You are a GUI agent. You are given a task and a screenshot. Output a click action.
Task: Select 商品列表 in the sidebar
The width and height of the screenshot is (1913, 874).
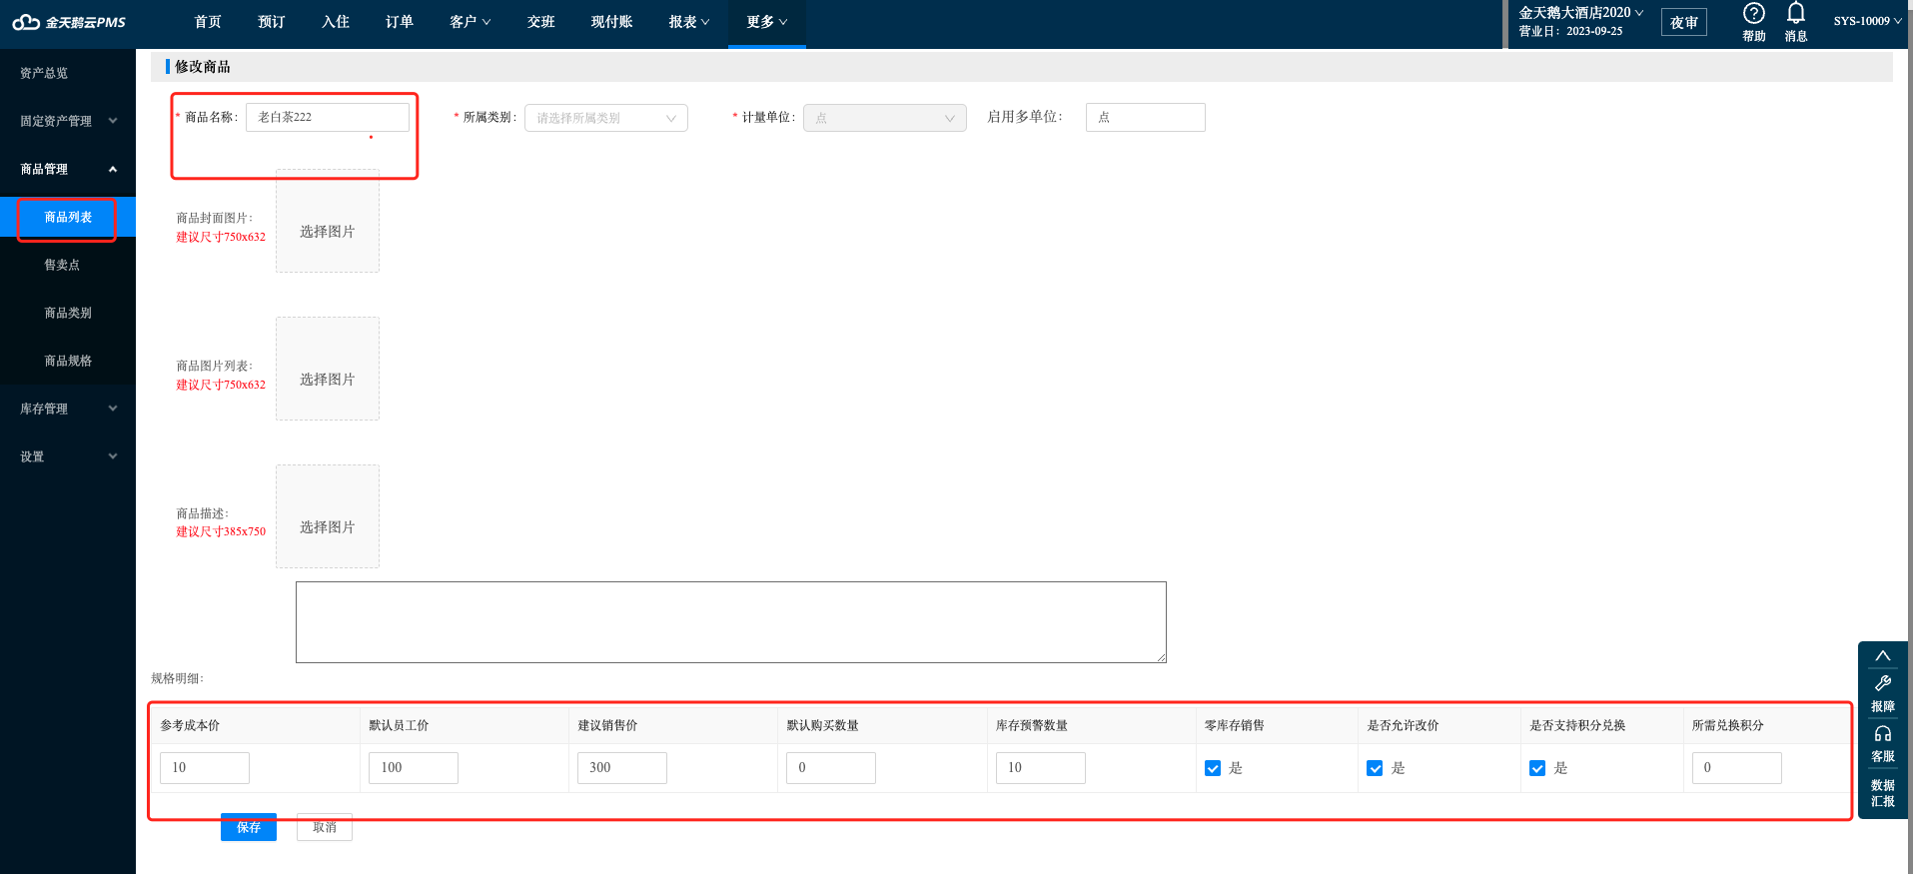pyautogui.click(x=68, y=217)
